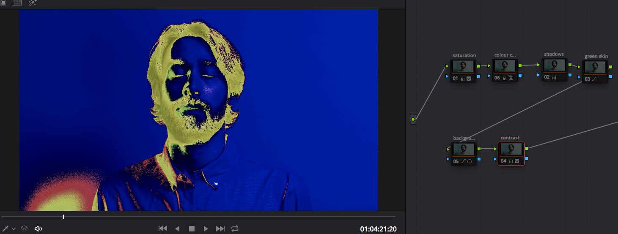Click green RGB output of saturation node

click(478, 66)
